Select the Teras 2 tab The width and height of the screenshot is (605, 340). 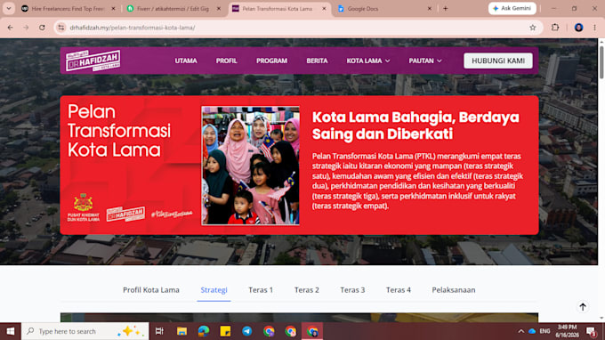[x=307, y=290]
